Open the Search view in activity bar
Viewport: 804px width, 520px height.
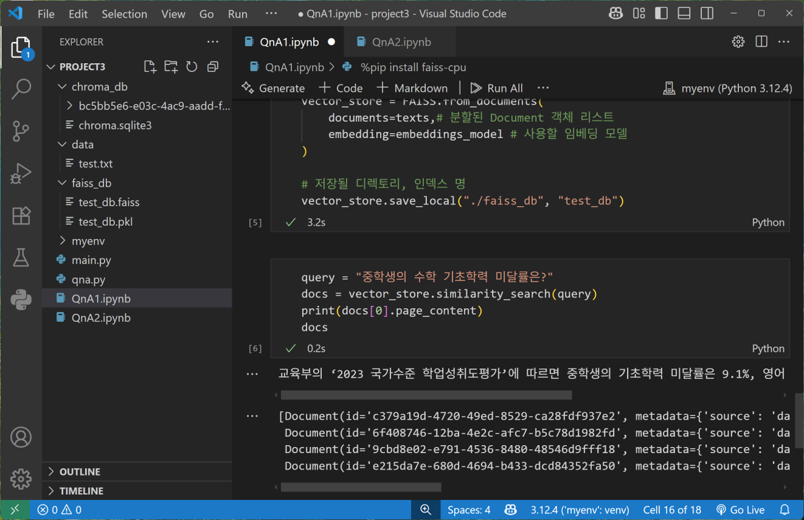point(21,89)
